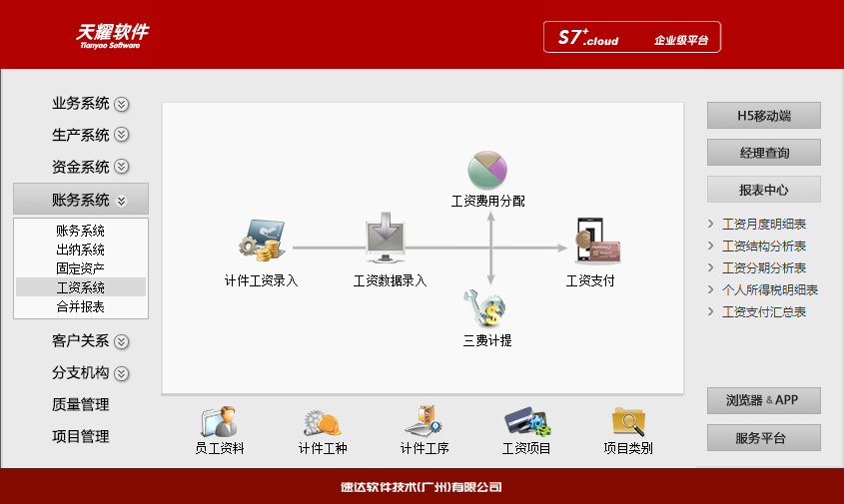Viewport: 844px width, 504px height.
Task: Click the 工资支付 payment icon
Action: coord(590,242)
